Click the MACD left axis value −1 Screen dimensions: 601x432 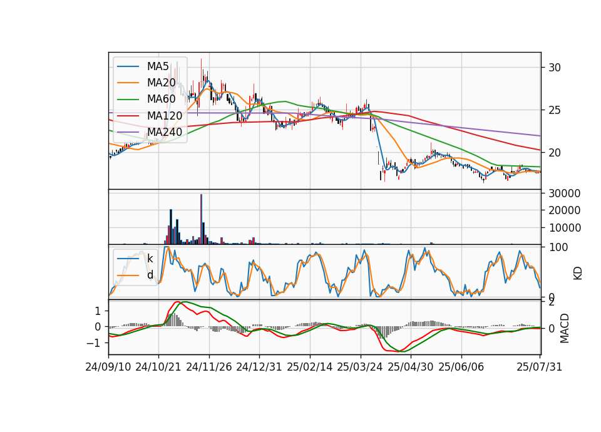(x=94, y=343)
